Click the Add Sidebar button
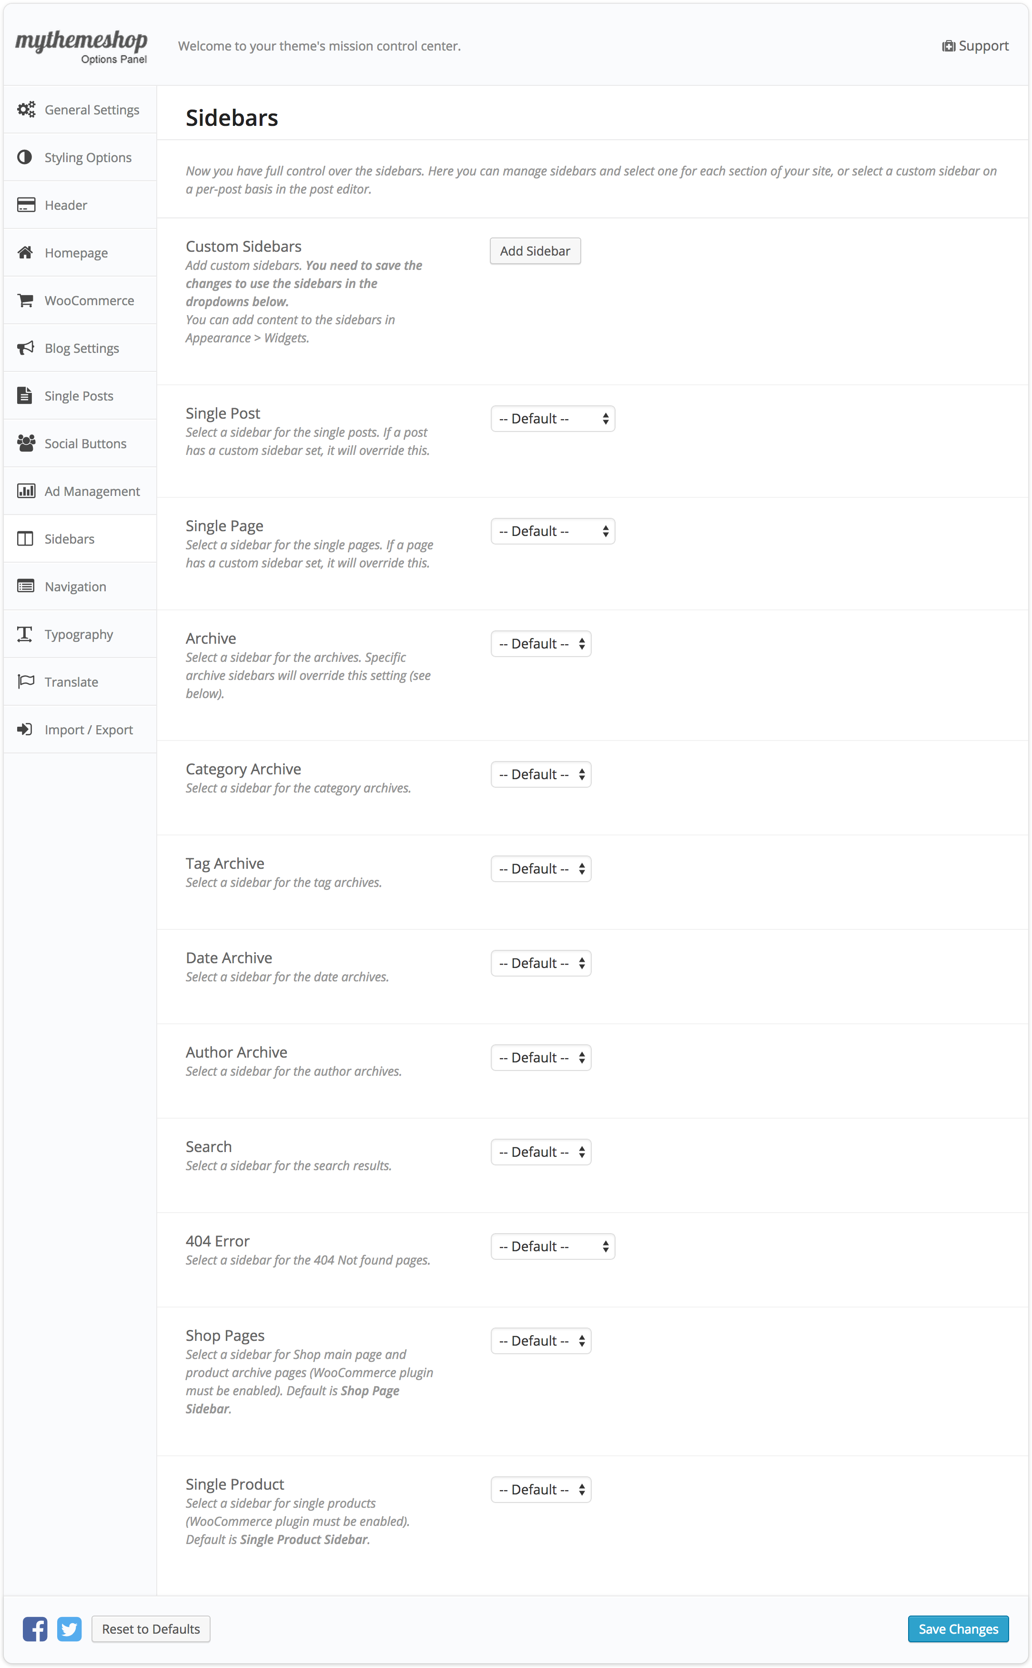1032x1668 pixels. [535, 251]
